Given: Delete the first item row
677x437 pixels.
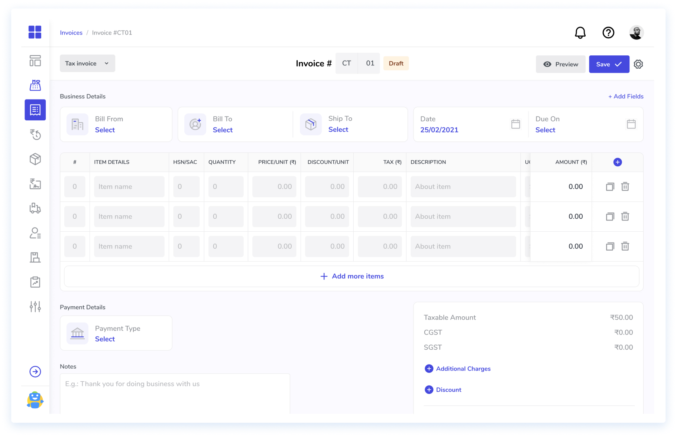Looking at the screenshot, I should (x=625, y=187).
